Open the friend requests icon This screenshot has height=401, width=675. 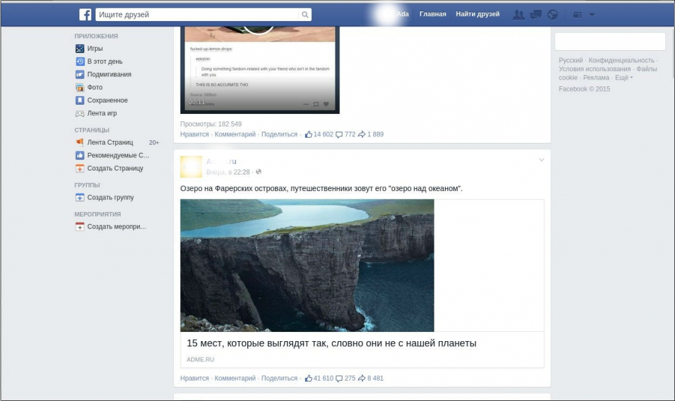pos(519,14)
